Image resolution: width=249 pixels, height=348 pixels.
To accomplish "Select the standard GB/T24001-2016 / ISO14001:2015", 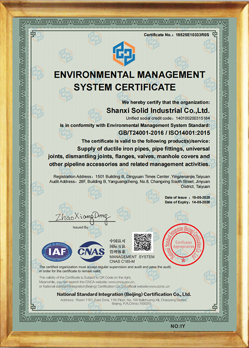I will 164,133.
